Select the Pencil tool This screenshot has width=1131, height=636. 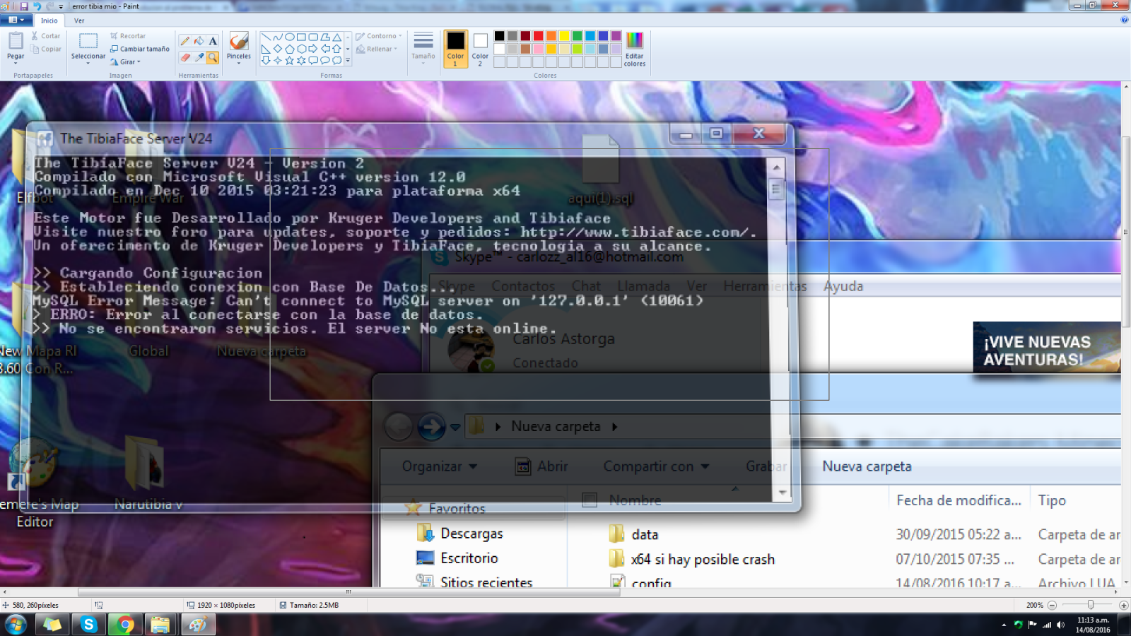pos(185,41)
